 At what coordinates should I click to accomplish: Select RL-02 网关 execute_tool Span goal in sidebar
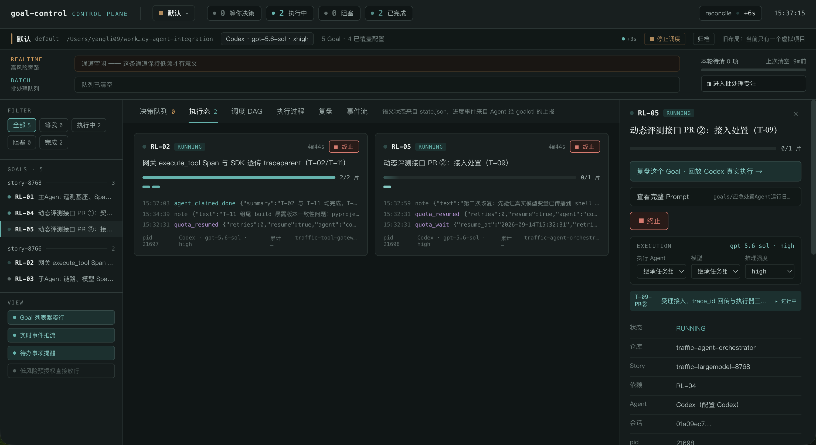(61, 263)
